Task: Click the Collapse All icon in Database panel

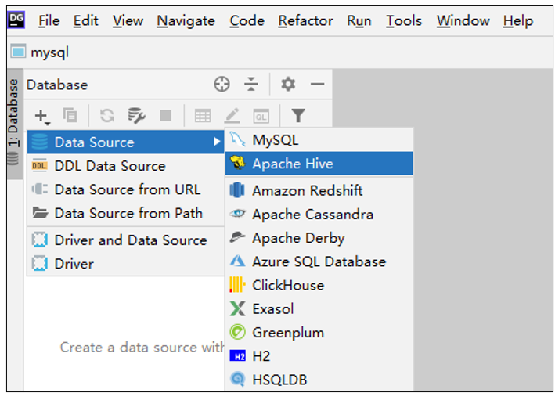Action: [x=250, y=85]
